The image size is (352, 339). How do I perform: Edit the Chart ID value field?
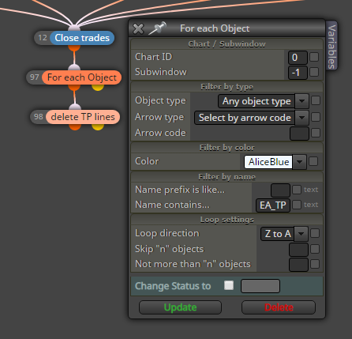298,58
